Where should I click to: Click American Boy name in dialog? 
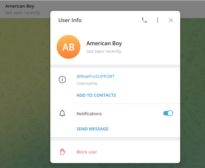click(x=104, y=43)
